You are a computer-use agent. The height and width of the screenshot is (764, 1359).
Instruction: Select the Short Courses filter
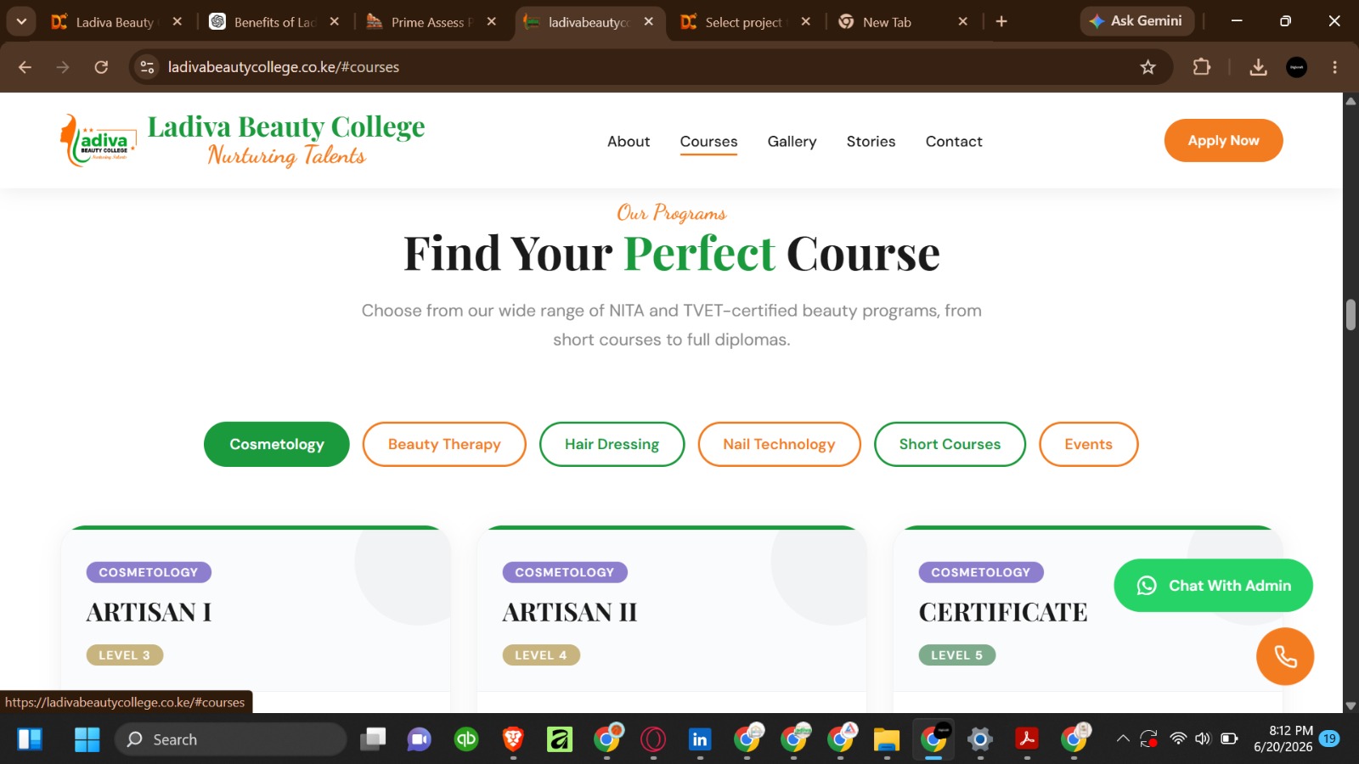pyautogui.click(x=950, y=444)
